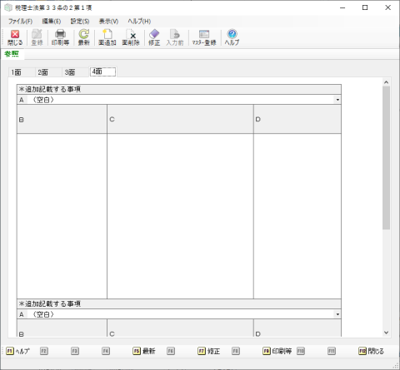Delete page using 面削除 icon
The width and height of the screenshot is (400, 370).
[131, 37]
